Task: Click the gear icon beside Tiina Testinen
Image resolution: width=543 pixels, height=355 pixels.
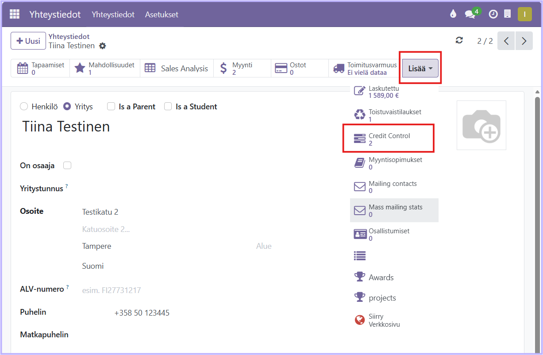Action: click(103, 46)
